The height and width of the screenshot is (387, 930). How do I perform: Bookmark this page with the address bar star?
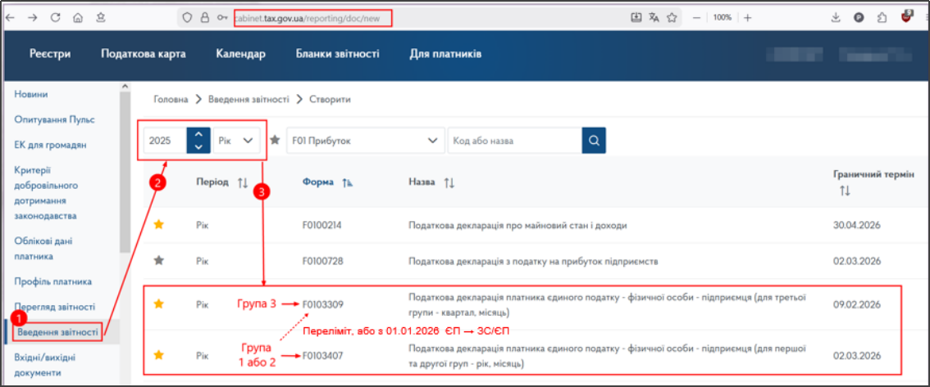pos(672,18)
